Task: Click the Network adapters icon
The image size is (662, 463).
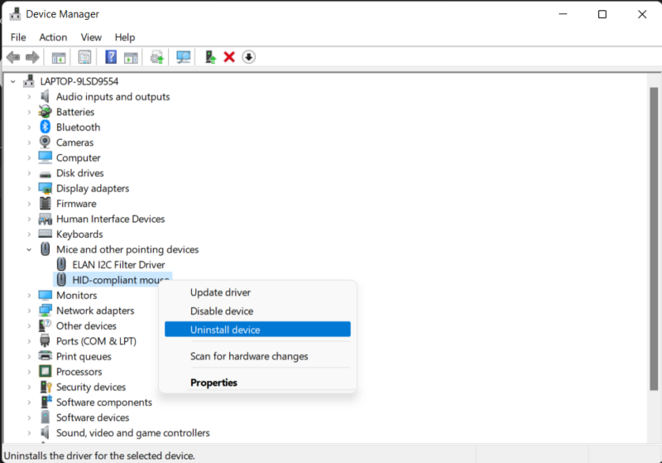Action: 46,311
